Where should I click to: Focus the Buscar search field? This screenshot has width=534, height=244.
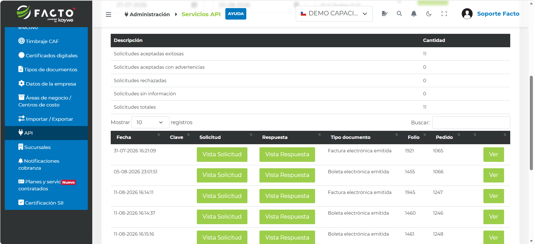pos(471,122)
